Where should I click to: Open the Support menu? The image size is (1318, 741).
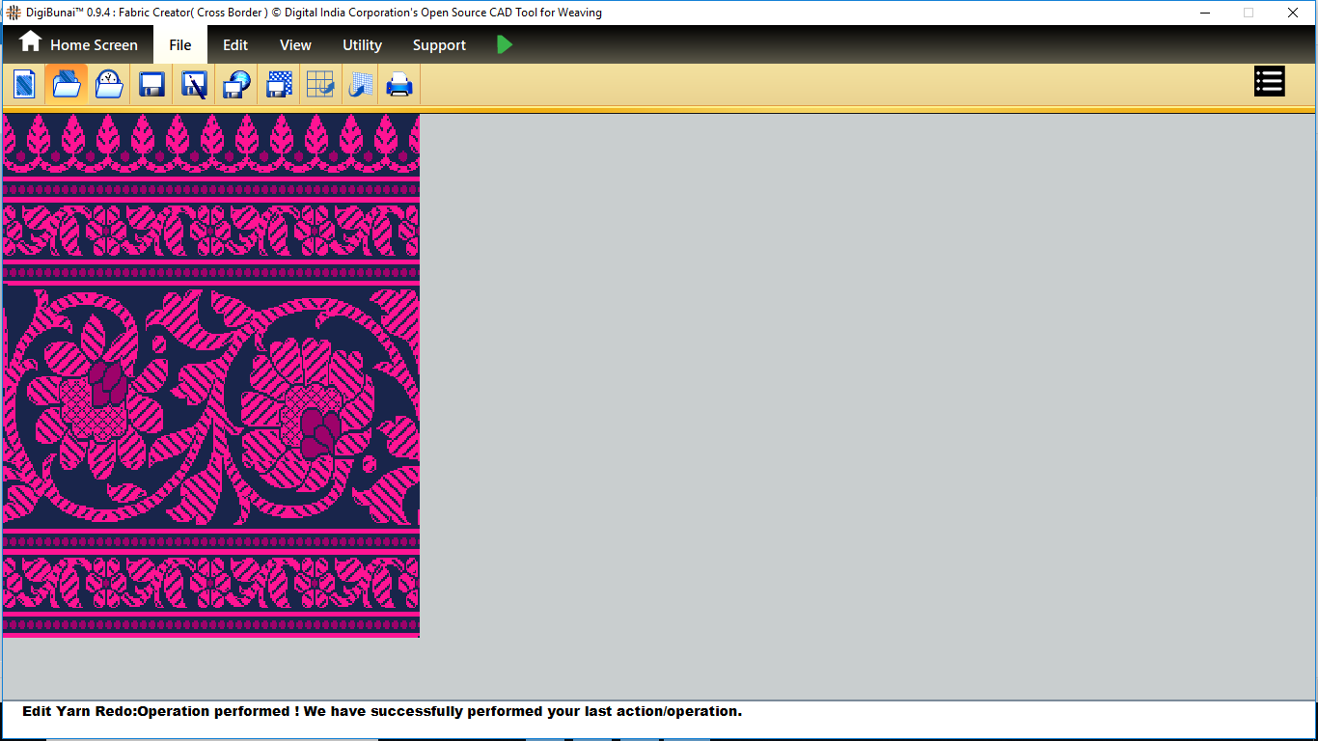439,45
